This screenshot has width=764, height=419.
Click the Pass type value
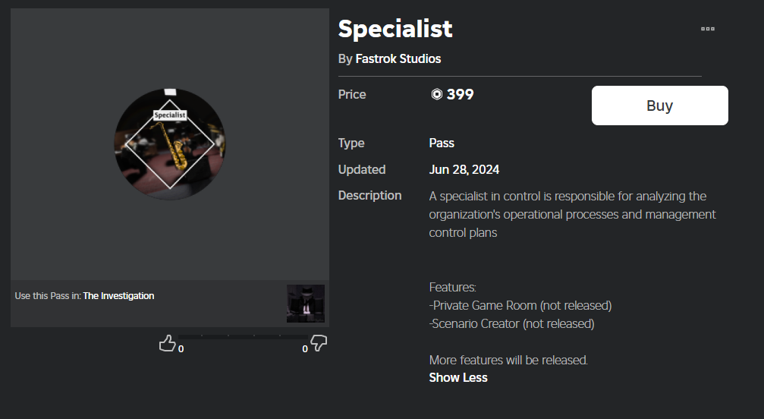point(442,143)
